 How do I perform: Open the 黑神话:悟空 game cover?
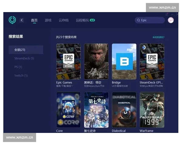[96, 61]
